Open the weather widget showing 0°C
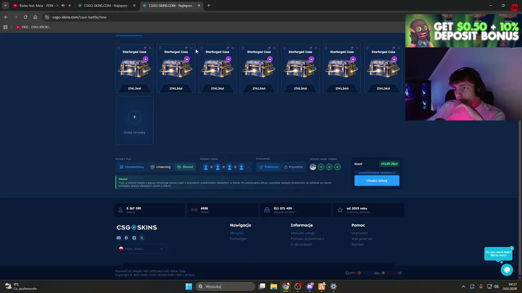522x293 pixels. (x=20, y=286)
